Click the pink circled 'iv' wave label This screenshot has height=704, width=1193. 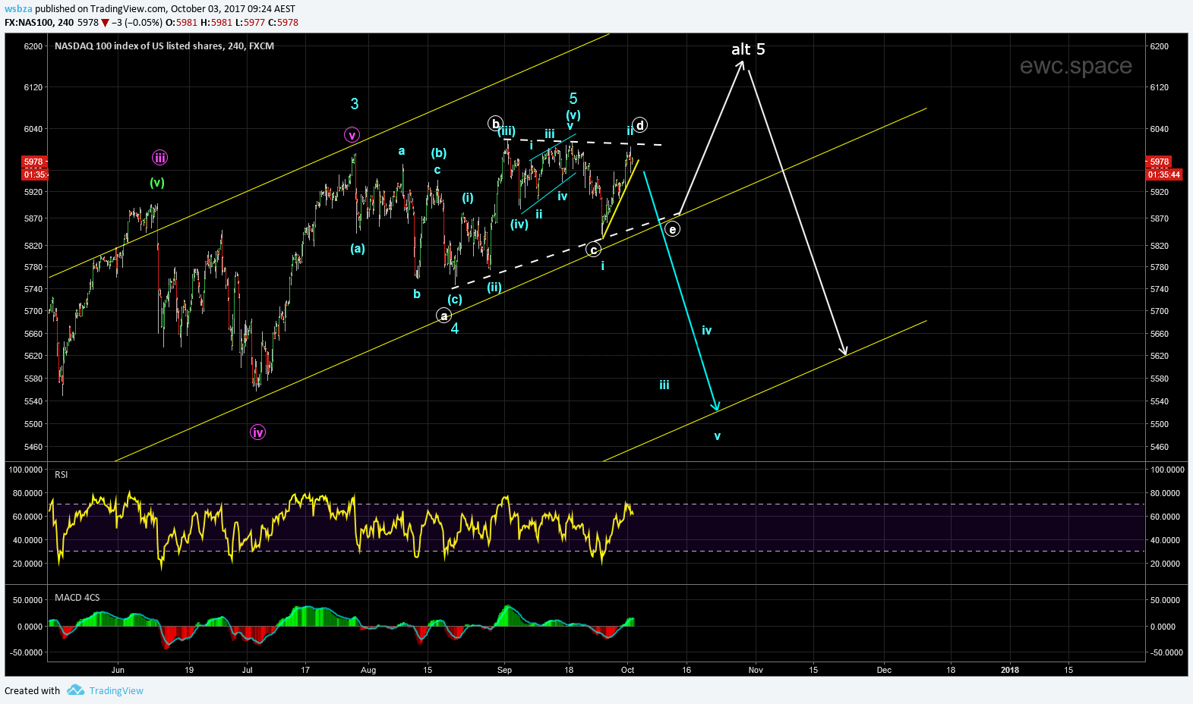click(258, 432)
